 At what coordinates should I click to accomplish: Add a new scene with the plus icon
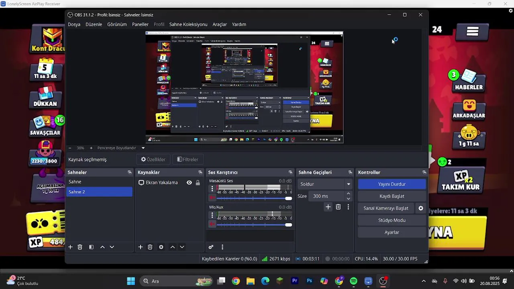pos(70,247)
